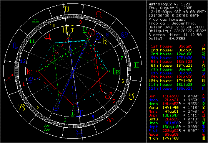Select the red Mars symbol in the chart wheel
Viewport: 208px width, 143px height.
109,95
